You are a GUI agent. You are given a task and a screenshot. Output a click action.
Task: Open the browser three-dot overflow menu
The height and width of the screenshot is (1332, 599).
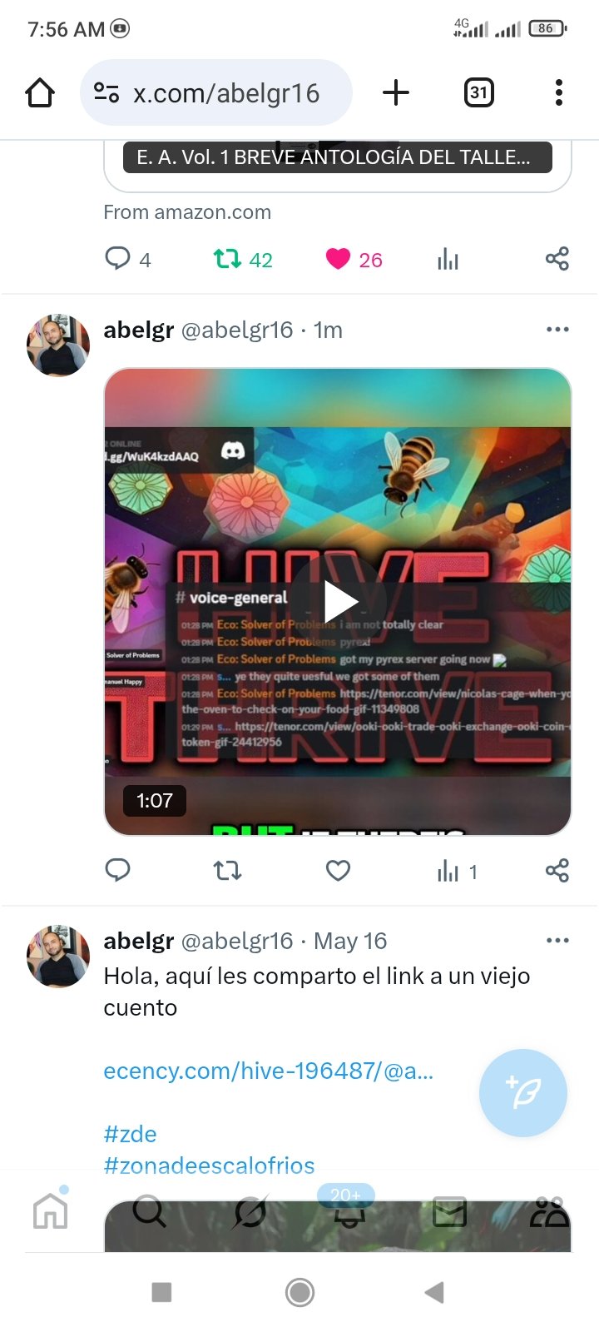point(559,92)
